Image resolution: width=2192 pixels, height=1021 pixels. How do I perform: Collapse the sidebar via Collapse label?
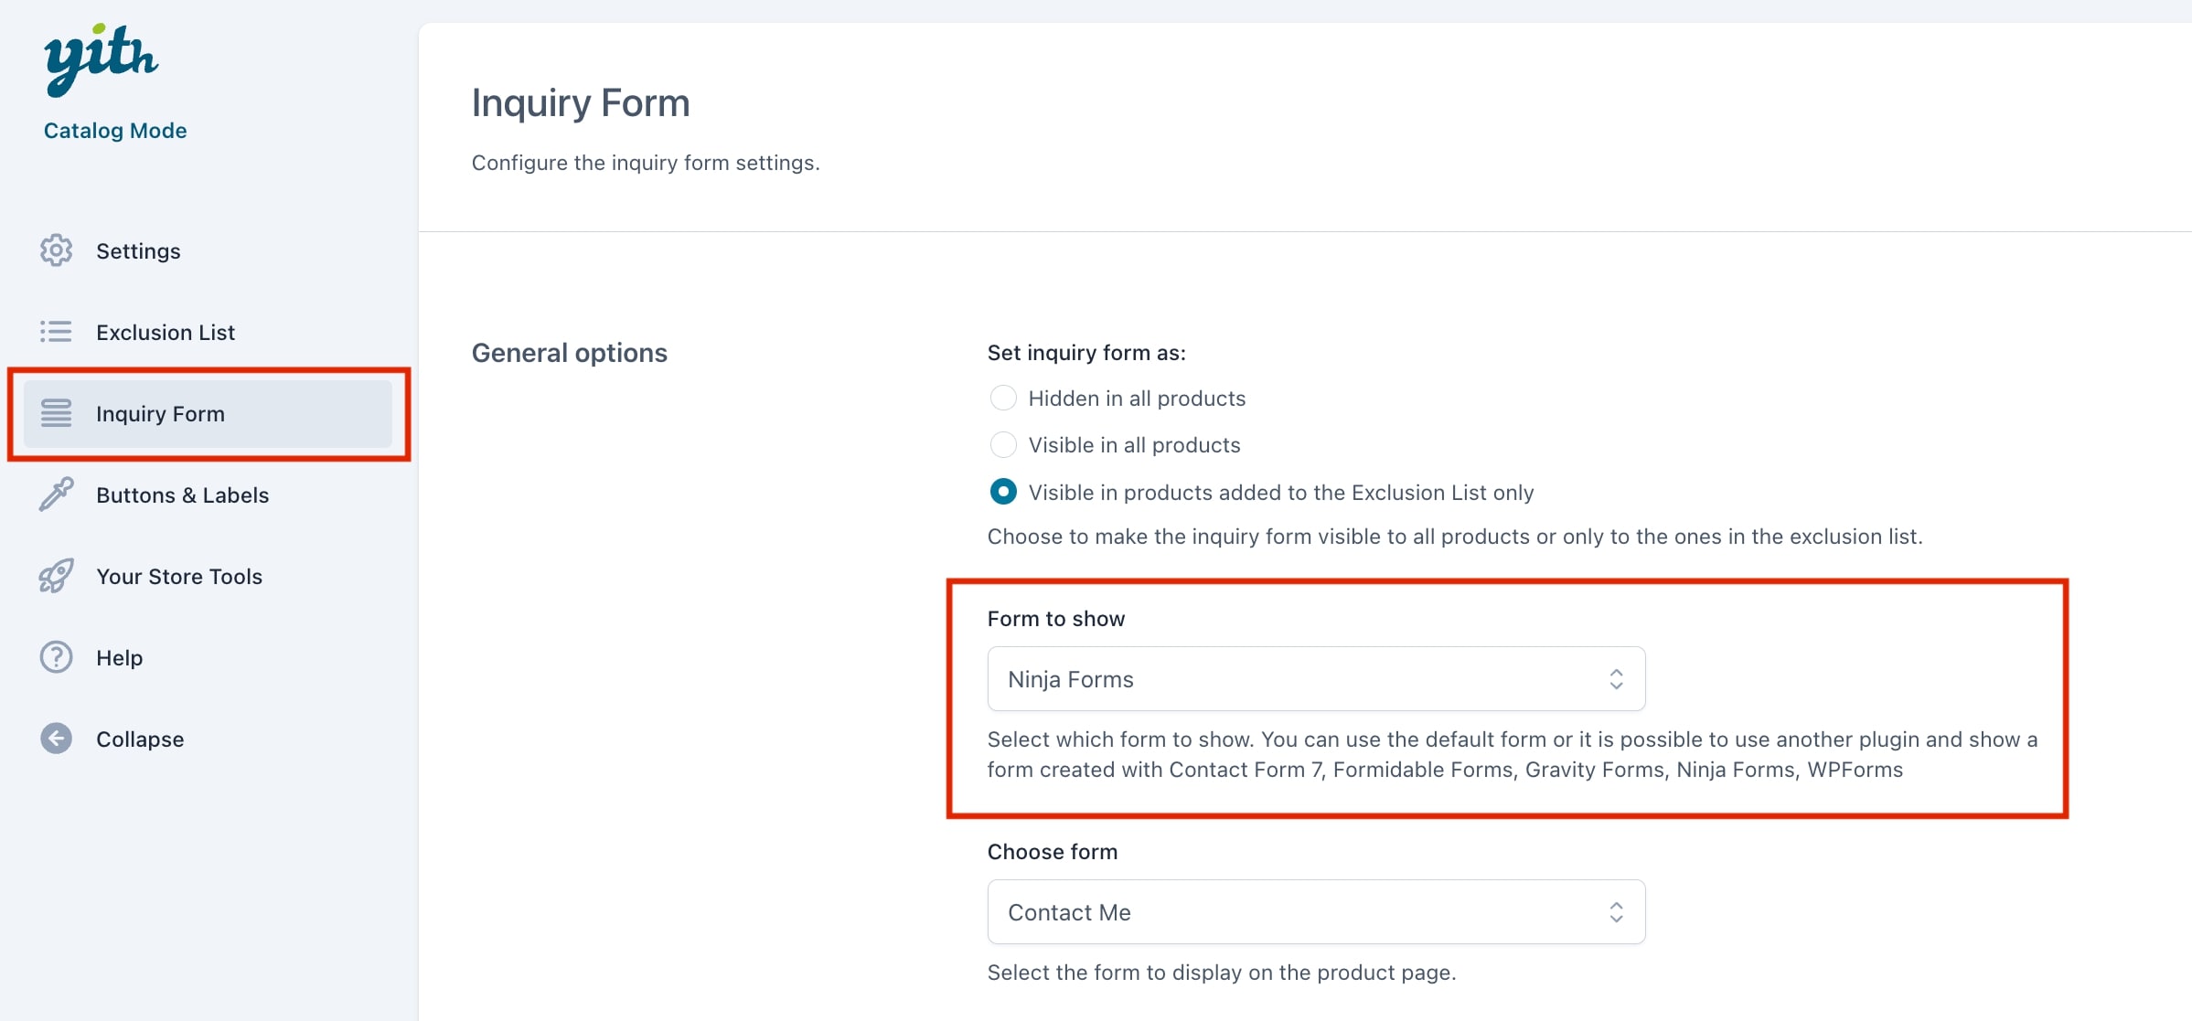[140, 739]
